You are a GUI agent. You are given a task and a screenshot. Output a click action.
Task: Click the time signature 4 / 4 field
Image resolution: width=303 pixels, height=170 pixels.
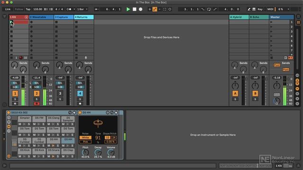pyautogui.click(x=59, y=9)
